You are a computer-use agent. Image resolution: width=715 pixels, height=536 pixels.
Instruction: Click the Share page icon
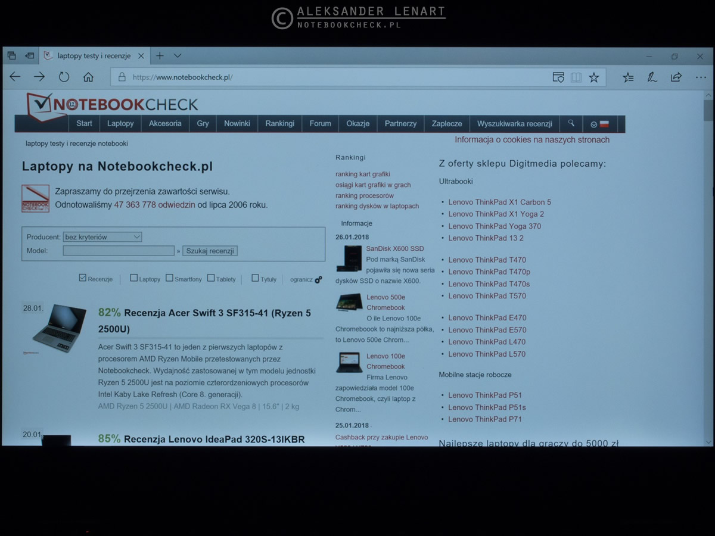click(676, 77)
